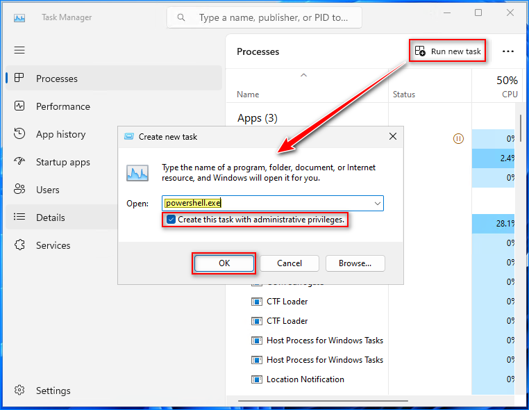This screenshot has width=529, height=410.
Task: Maximize the Task Manager window
Action: [x=478, y=13]
